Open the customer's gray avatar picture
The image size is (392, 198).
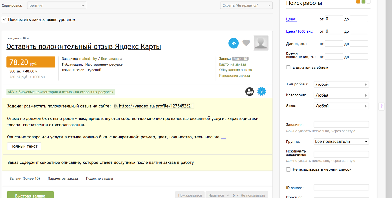point(261,43)
